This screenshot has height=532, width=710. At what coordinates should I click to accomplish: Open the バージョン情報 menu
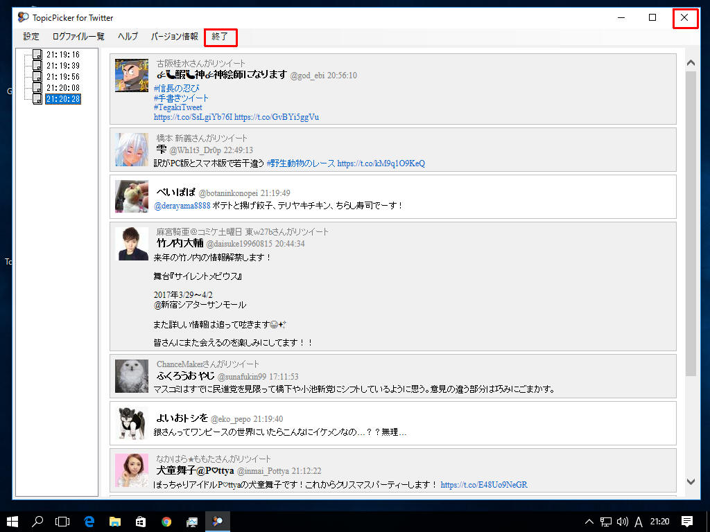tap(174, 37)
